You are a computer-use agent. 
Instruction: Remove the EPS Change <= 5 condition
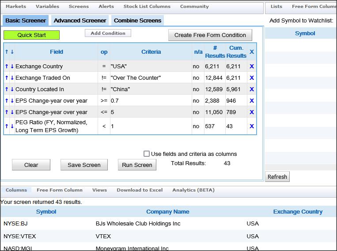coord(252,112)
